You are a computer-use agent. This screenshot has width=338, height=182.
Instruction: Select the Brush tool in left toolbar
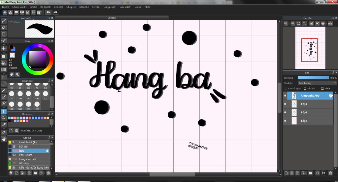click(4, 21)
